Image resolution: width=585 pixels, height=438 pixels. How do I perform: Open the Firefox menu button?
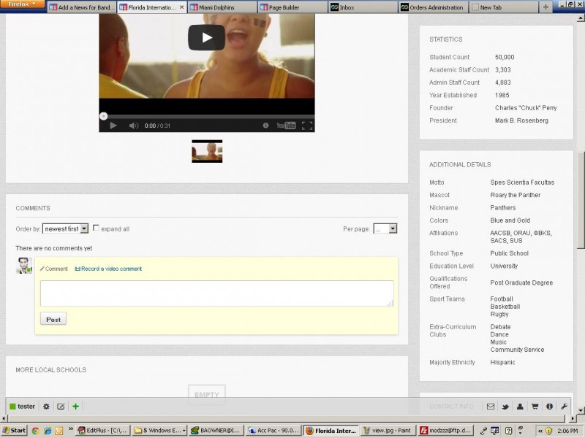(x=22, y=4)
